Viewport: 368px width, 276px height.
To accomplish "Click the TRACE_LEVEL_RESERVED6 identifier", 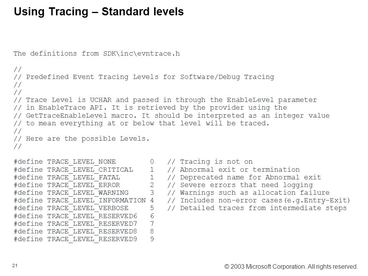I will pyautogui.click(x=92, y=216).
